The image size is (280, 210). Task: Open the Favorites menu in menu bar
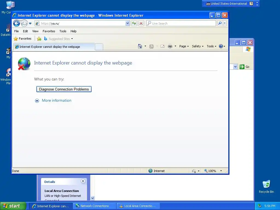click(x=49, y=31)
